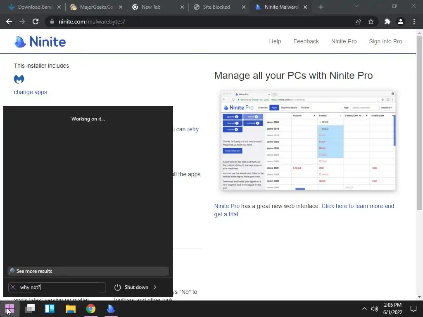Click the change apps link
423x317 pixels.
pyautogui.click(x=30, y=92)
